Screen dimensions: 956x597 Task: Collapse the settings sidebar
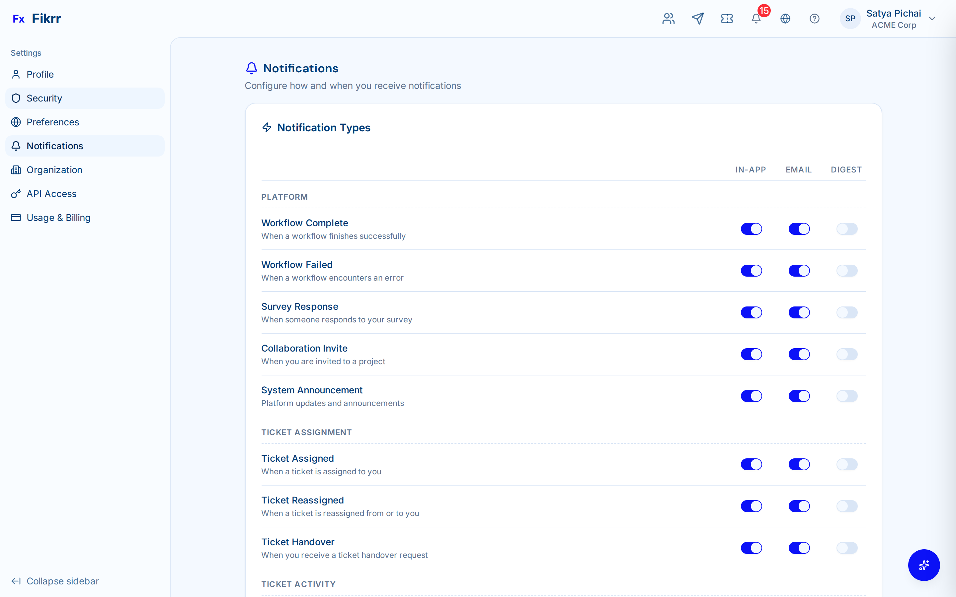55,581
